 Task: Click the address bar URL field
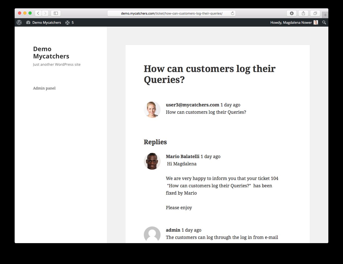171,13
